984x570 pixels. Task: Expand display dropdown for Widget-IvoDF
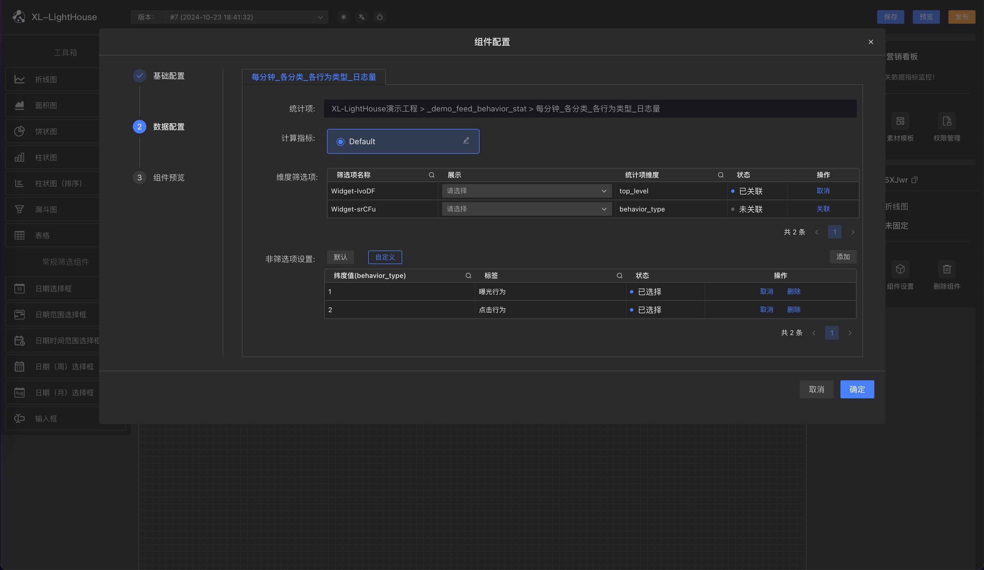(x=526, y=191)
